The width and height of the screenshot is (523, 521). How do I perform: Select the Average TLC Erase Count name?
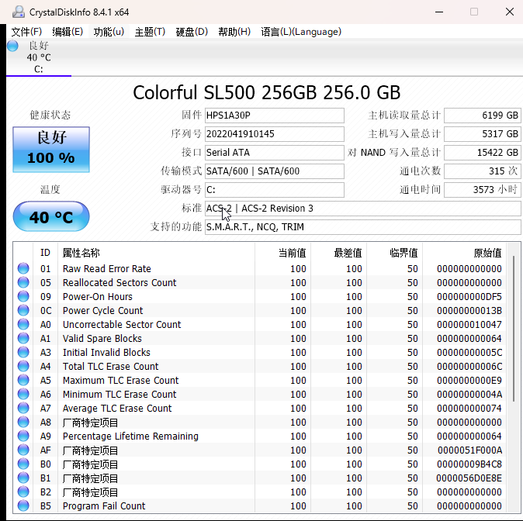click(117, 408)
